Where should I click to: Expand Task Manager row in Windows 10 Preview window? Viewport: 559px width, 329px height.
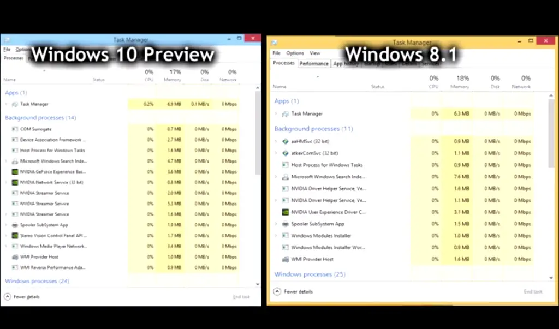click(6, 104)
